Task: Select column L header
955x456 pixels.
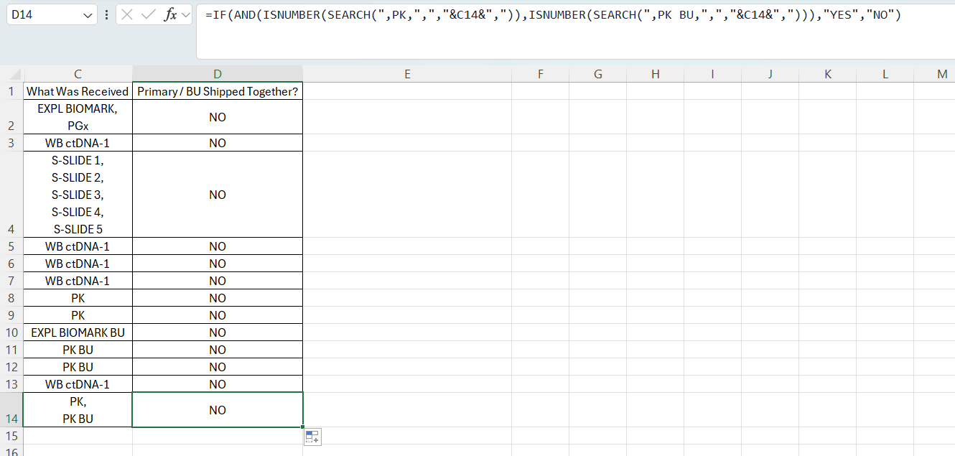Action: (885, 74)
